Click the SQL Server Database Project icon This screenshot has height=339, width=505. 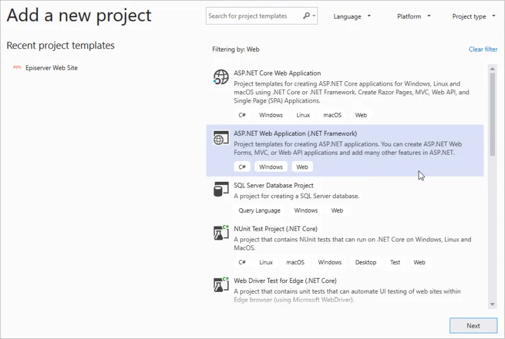221,189
